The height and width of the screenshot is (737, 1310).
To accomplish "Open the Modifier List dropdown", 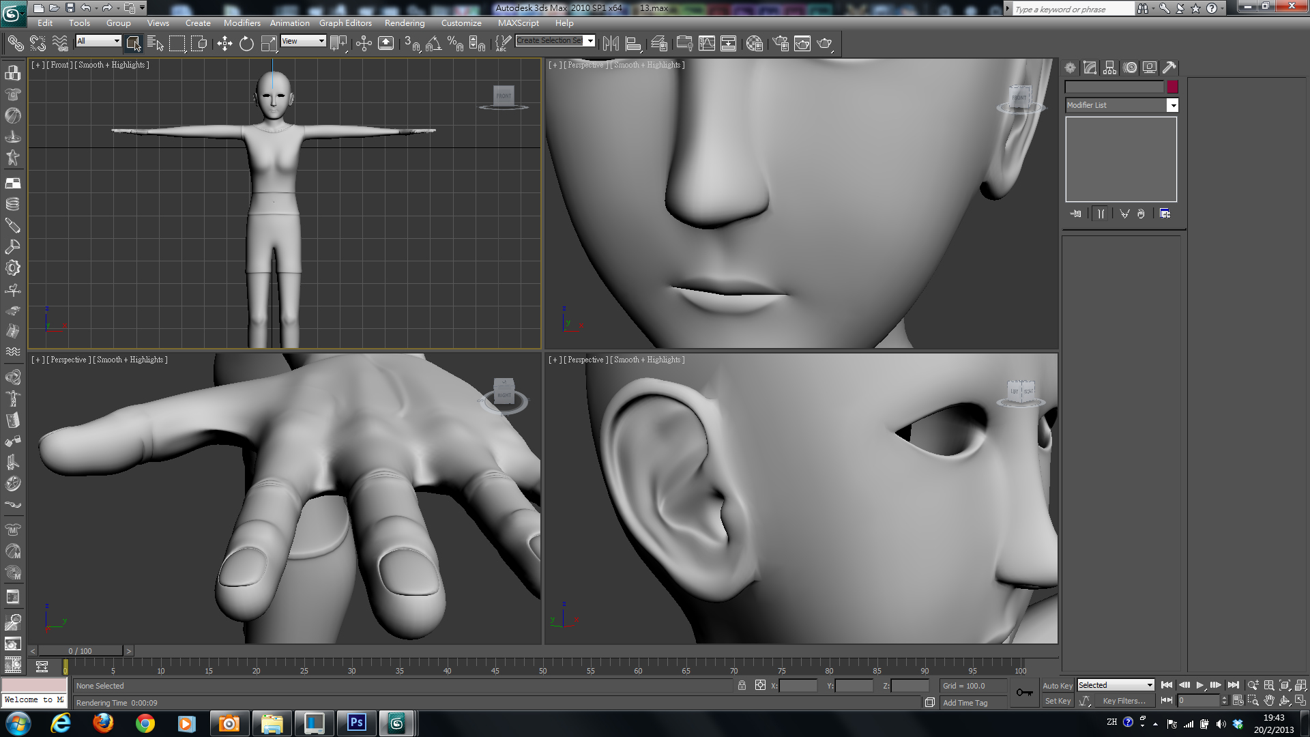I will [x=1172, y=105].
